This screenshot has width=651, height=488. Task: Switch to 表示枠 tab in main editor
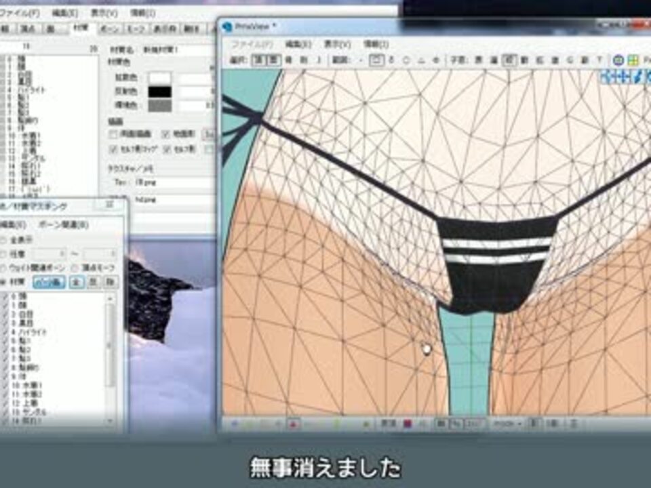coord(164,29)
